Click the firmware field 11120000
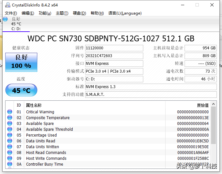 pyautogui.click(x=114, y=48)
